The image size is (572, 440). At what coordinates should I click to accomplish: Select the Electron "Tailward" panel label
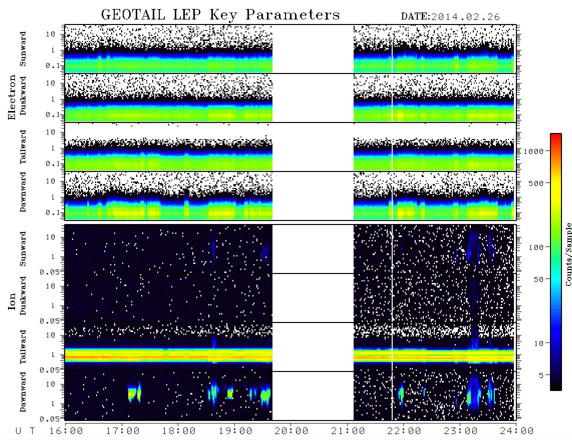tap(23, 147)
